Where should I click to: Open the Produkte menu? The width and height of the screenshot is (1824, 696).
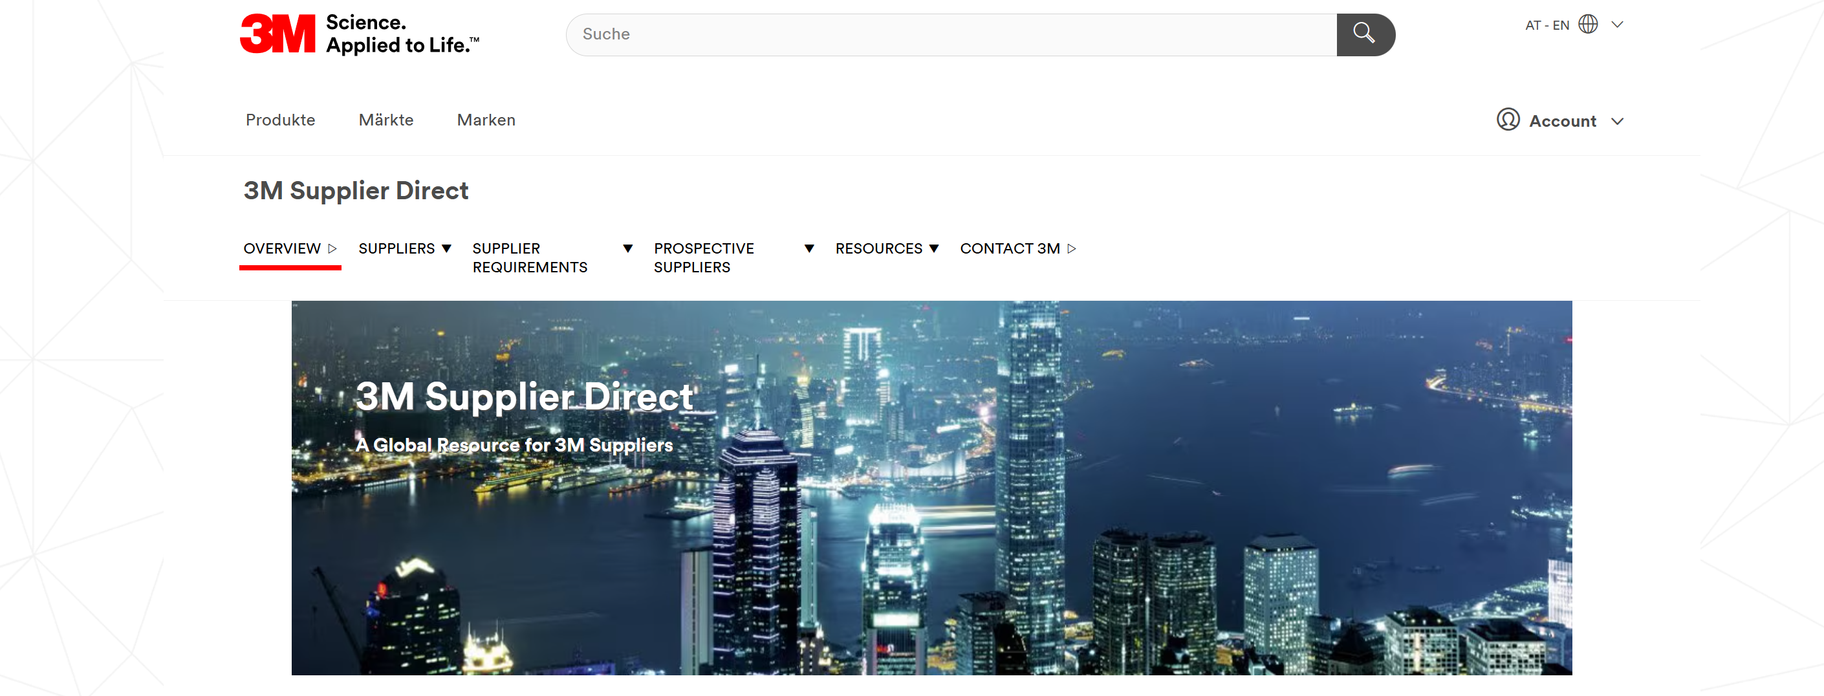(281, 120)
